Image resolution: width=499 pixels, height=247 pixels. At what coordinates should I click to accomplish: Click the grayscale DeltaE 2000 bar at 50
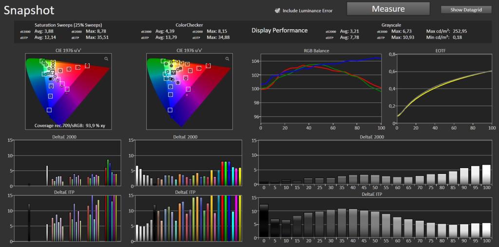tap(375, 179)
